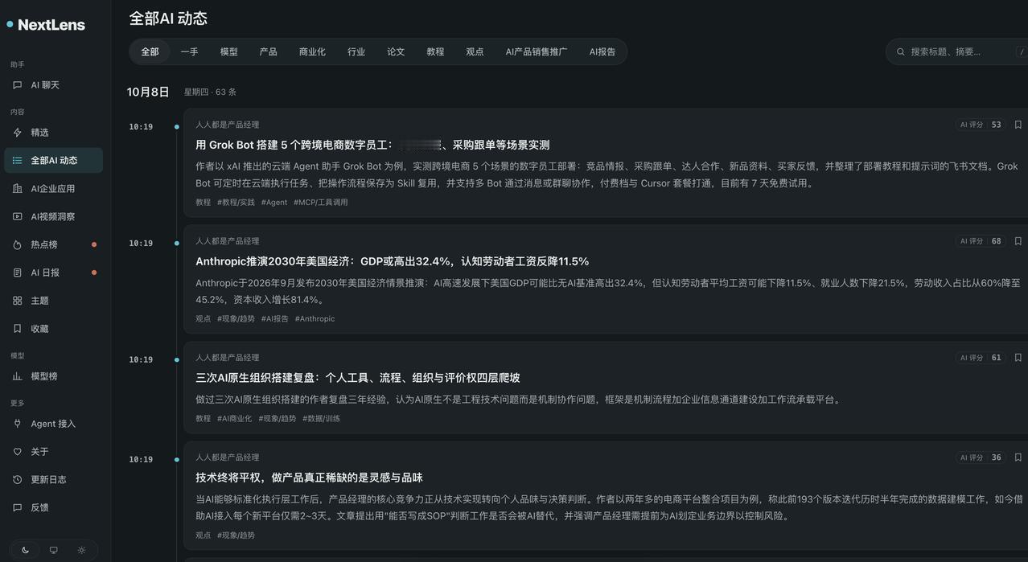Bookmark the Grok Bot article
This screenshot has width=1028, height=562.
1018,125
